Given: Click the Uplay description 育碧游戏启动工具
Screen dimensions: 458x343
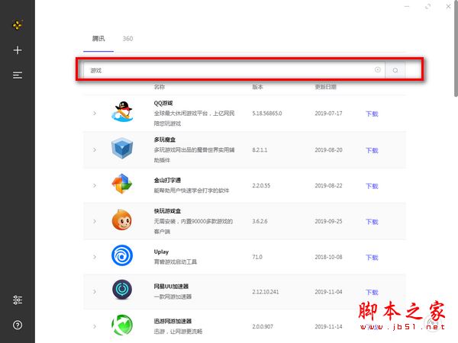Looking at the screenshot, I should tap(176, 262).
